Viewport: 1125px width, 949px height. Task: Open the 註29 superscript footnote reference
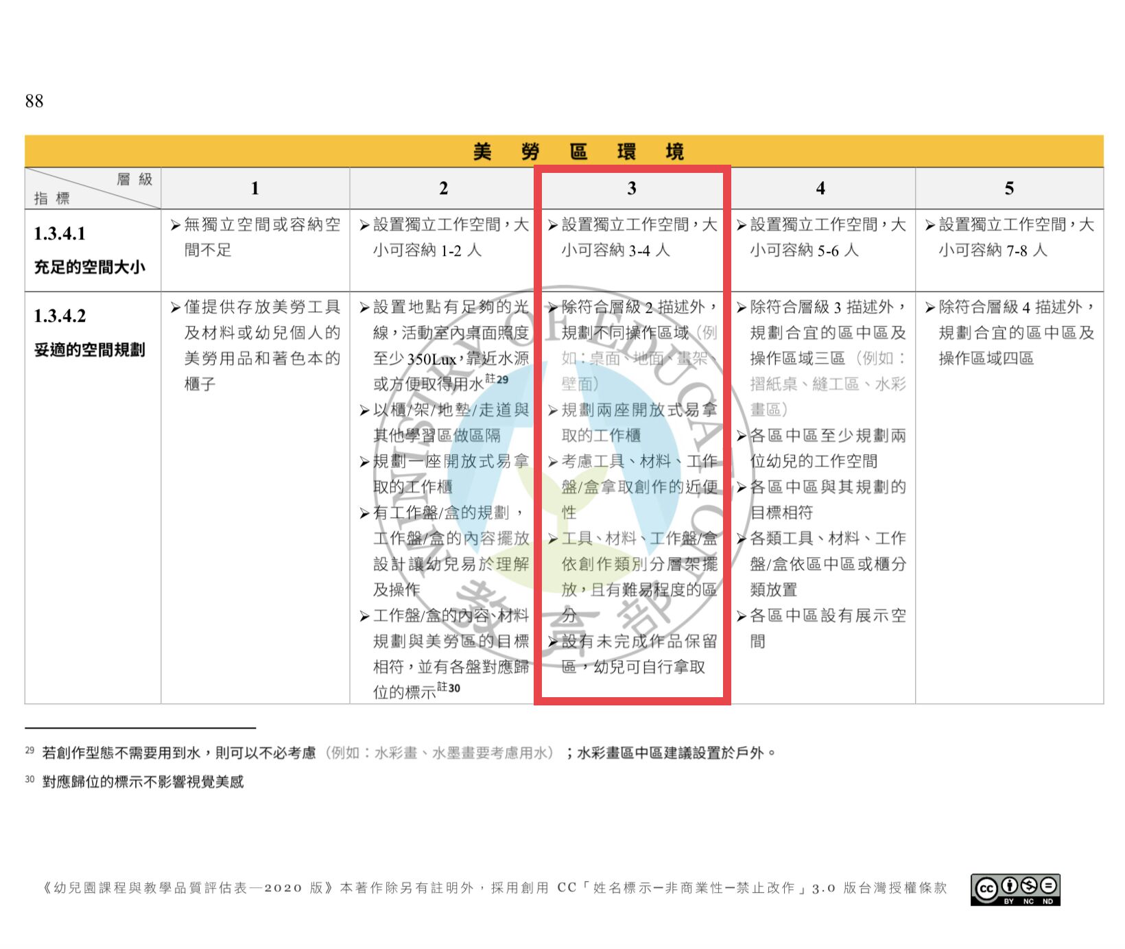tap(497, 379)
